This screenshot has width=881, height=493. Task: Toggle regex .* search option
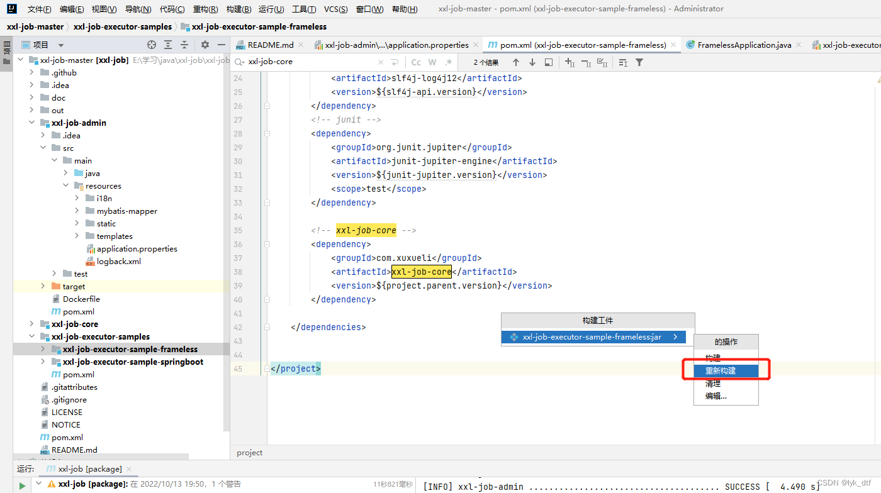coord(448,62)
